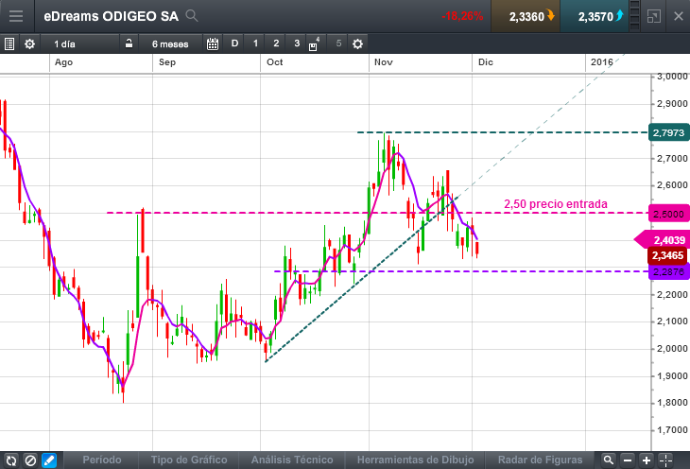Click the Nov month label

[384, 62]
